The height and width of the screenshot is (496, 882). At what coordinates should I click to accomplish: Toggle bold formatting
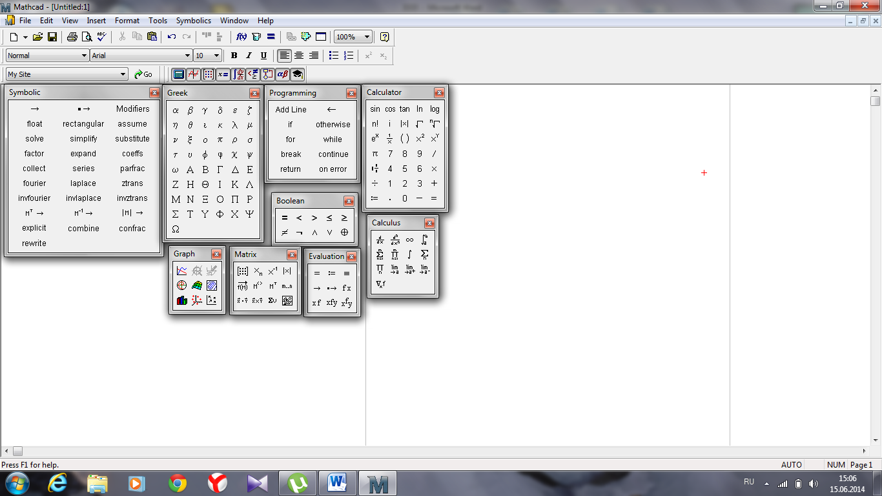234,56
